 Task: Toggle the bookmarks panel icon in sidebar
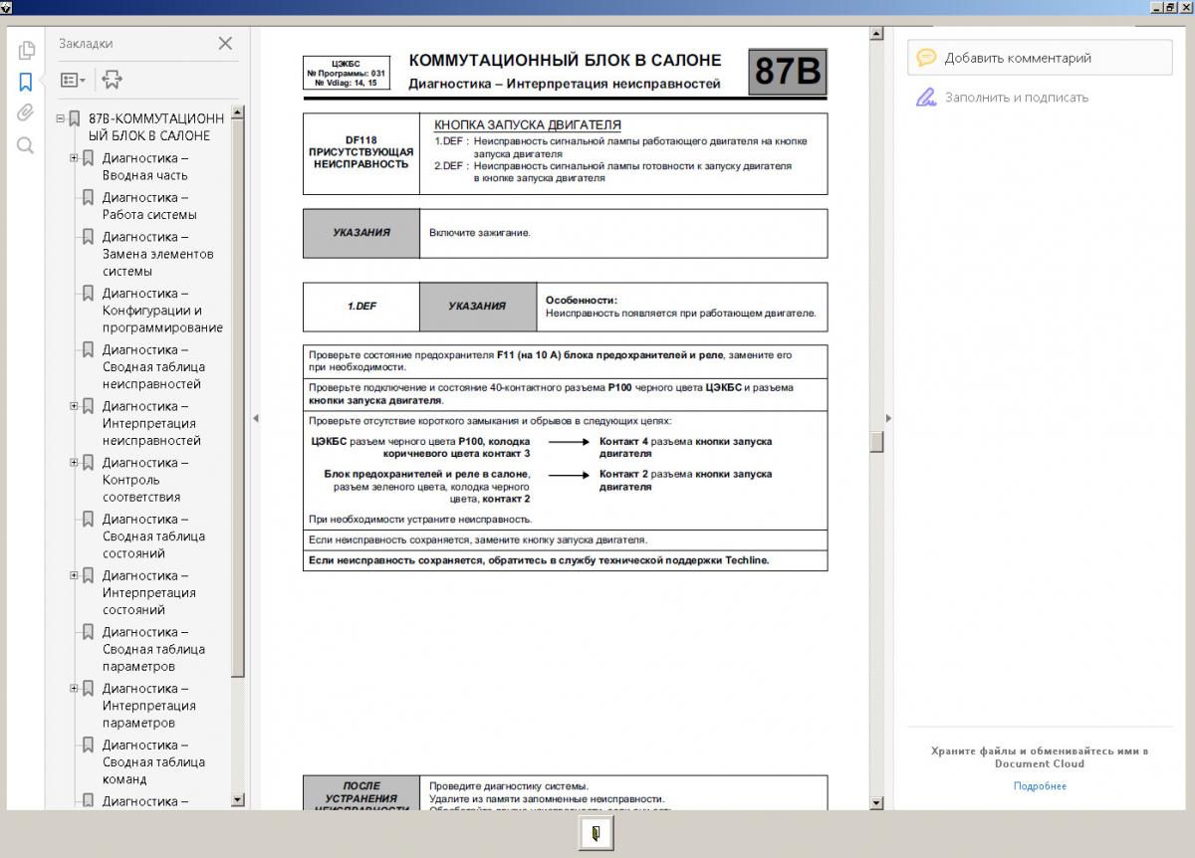click(x=26, y=82)
